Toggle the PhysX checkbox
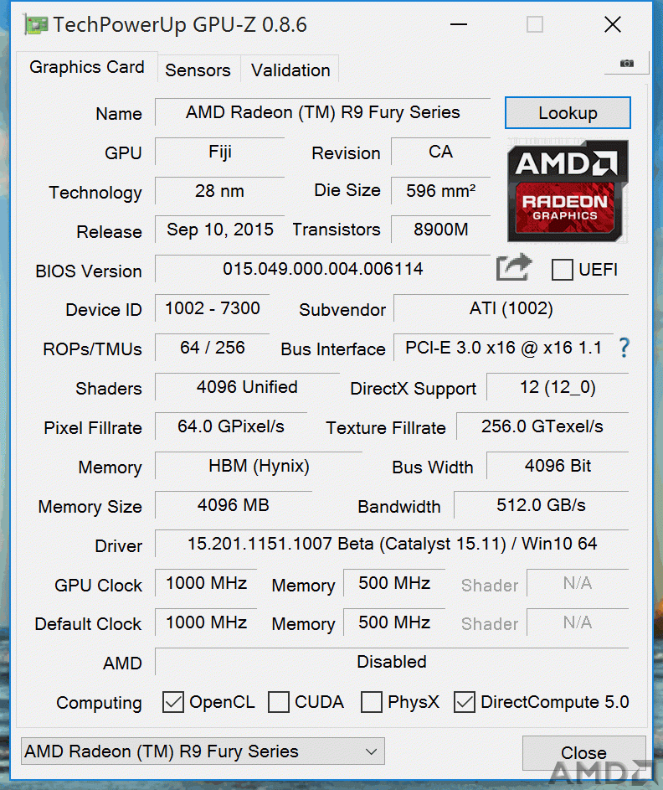This screenshot has height=790, width=663. tap(372, 702)
